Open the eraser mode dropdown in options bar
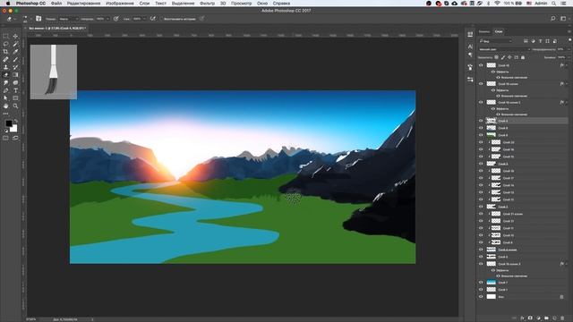 [68, 19]
